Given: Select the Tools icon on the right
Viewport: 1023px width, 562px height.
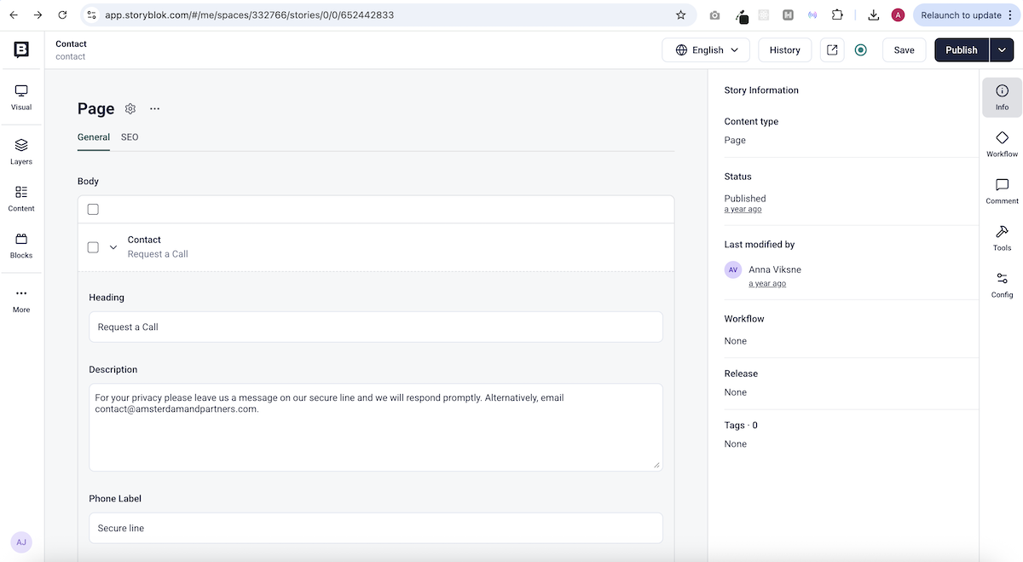Looking at the screenshot, I should tap(1001, 236).
